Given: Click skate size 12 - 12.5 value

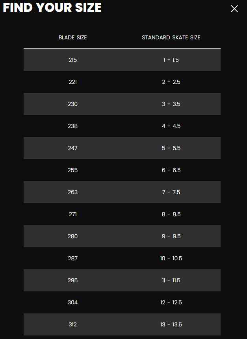Looking at the screenshot, I should (x=171, y=302).
